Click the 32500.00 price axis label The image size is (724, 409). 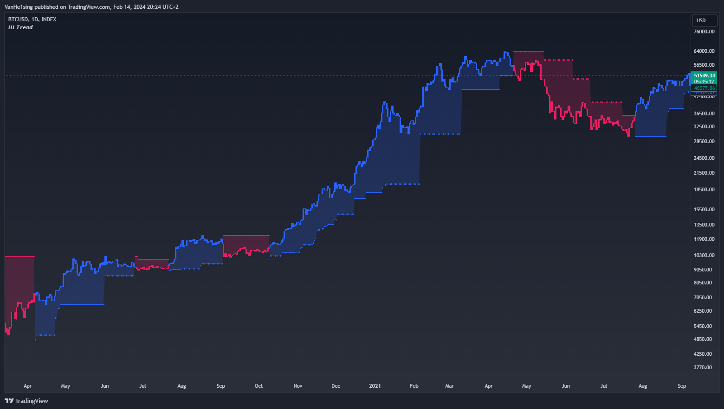tap(704, 126)
